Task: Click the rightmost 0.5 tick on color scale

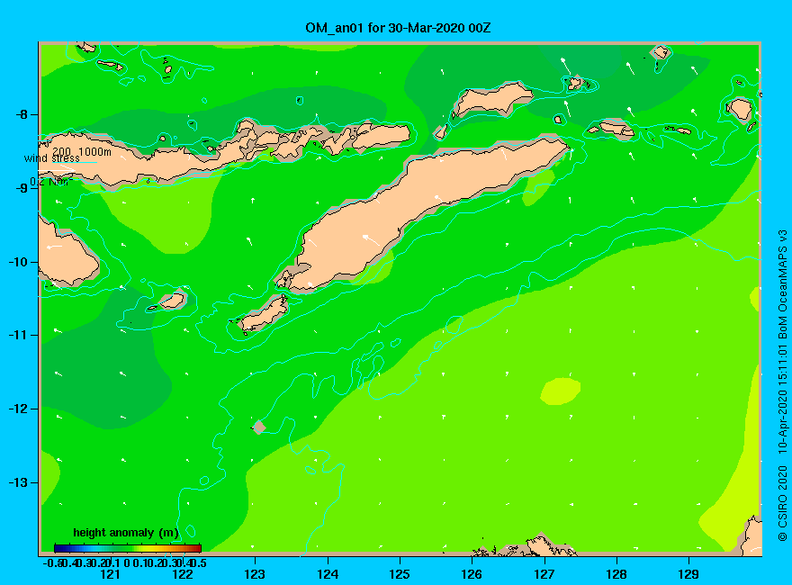Action: (x=200, y=562)
